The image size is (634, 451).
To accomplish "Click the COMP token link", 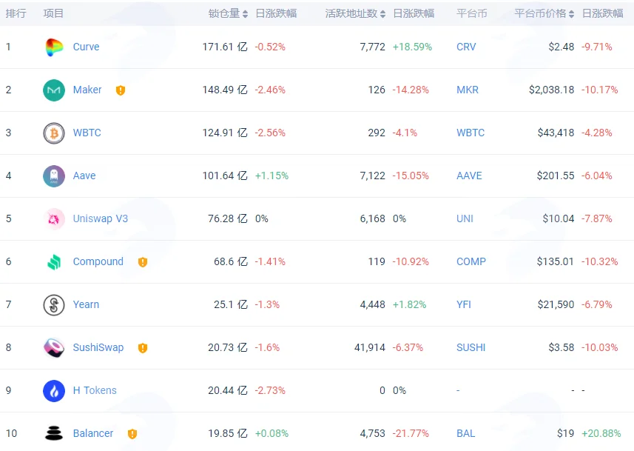I will [471, 261].
